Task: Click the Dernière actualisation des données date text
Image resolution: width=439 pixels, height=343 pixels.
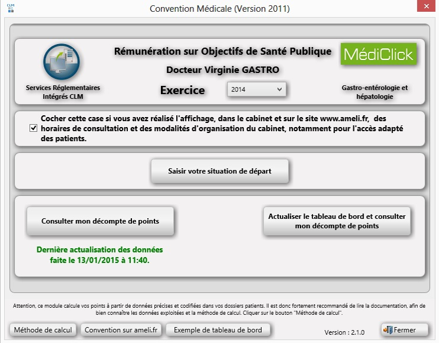Action: [x=100, y=255]
